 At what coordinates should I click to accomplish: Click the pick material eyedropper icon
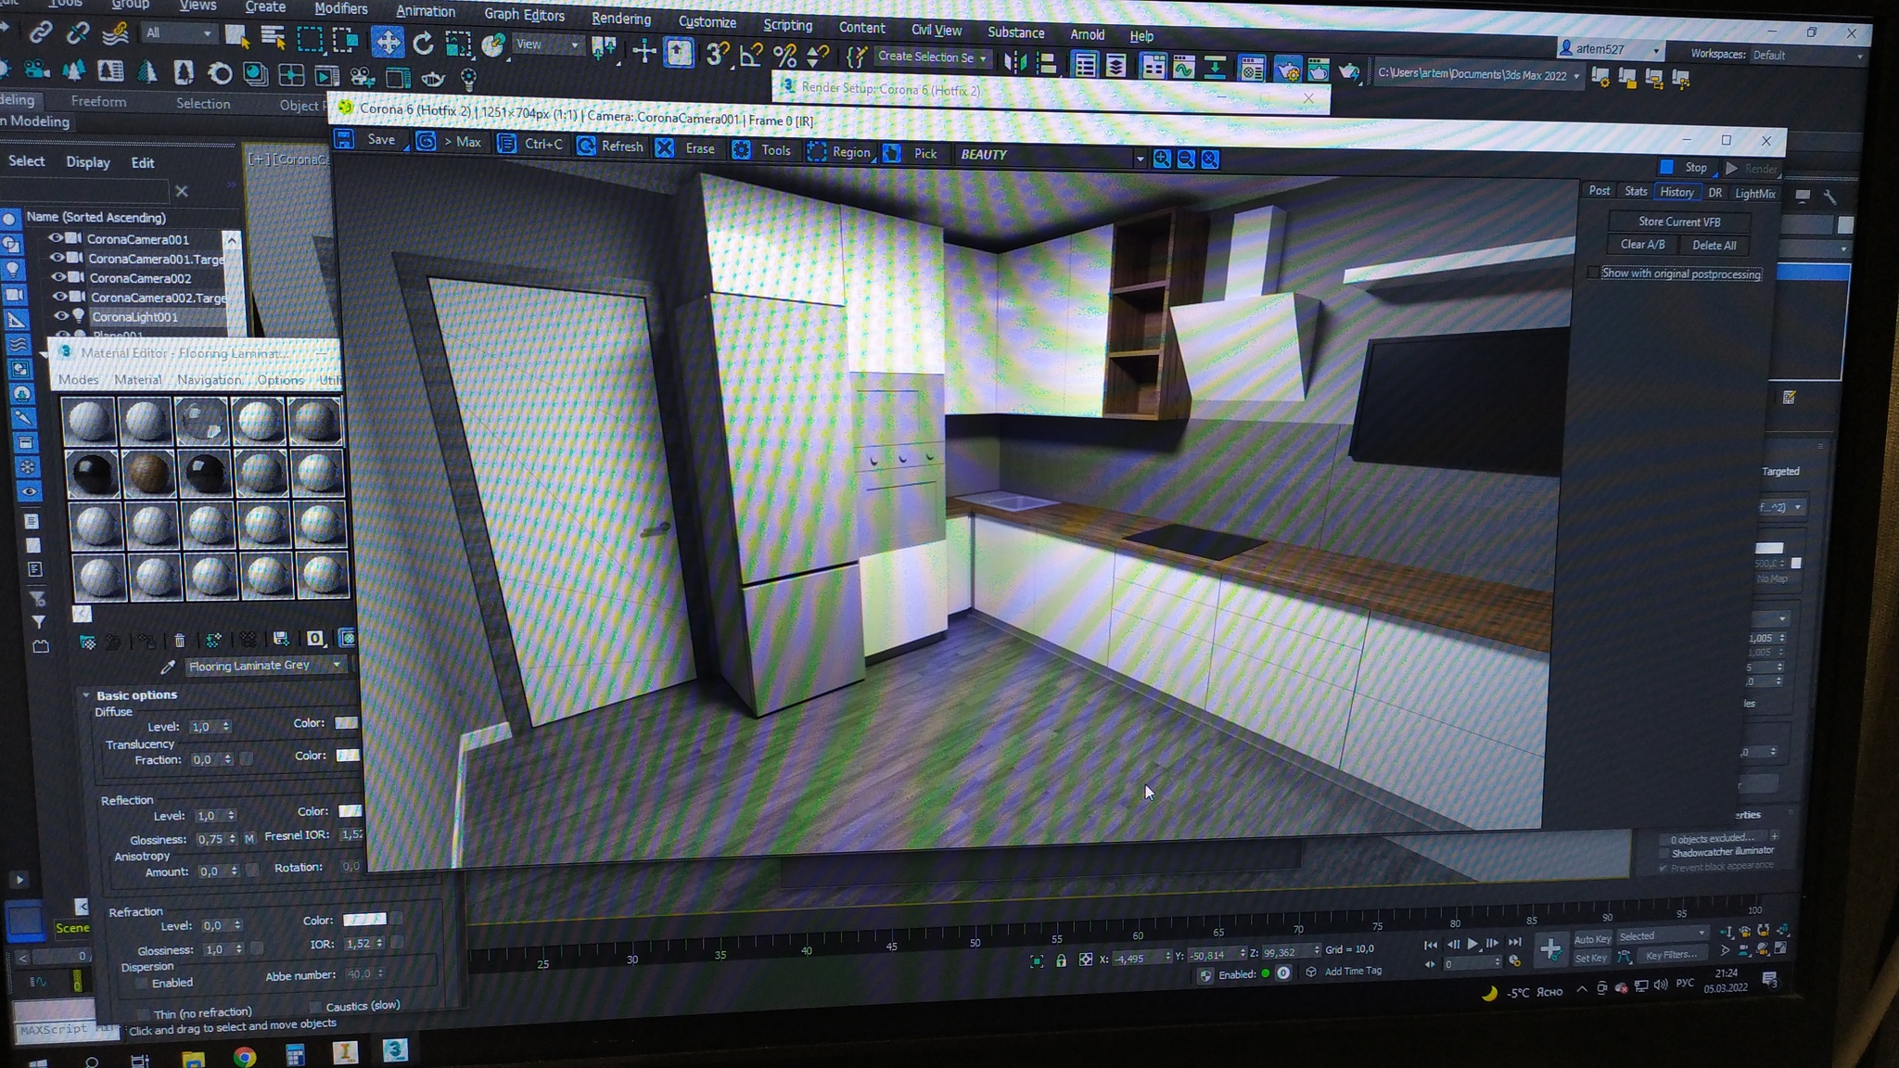tap(168, 667)
